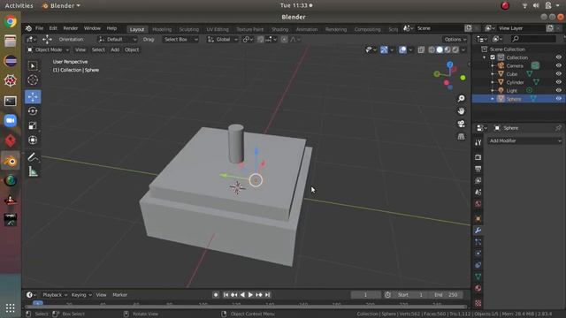Select the Annotate tool
Screen dimensions: 566x318
(33, 157)
